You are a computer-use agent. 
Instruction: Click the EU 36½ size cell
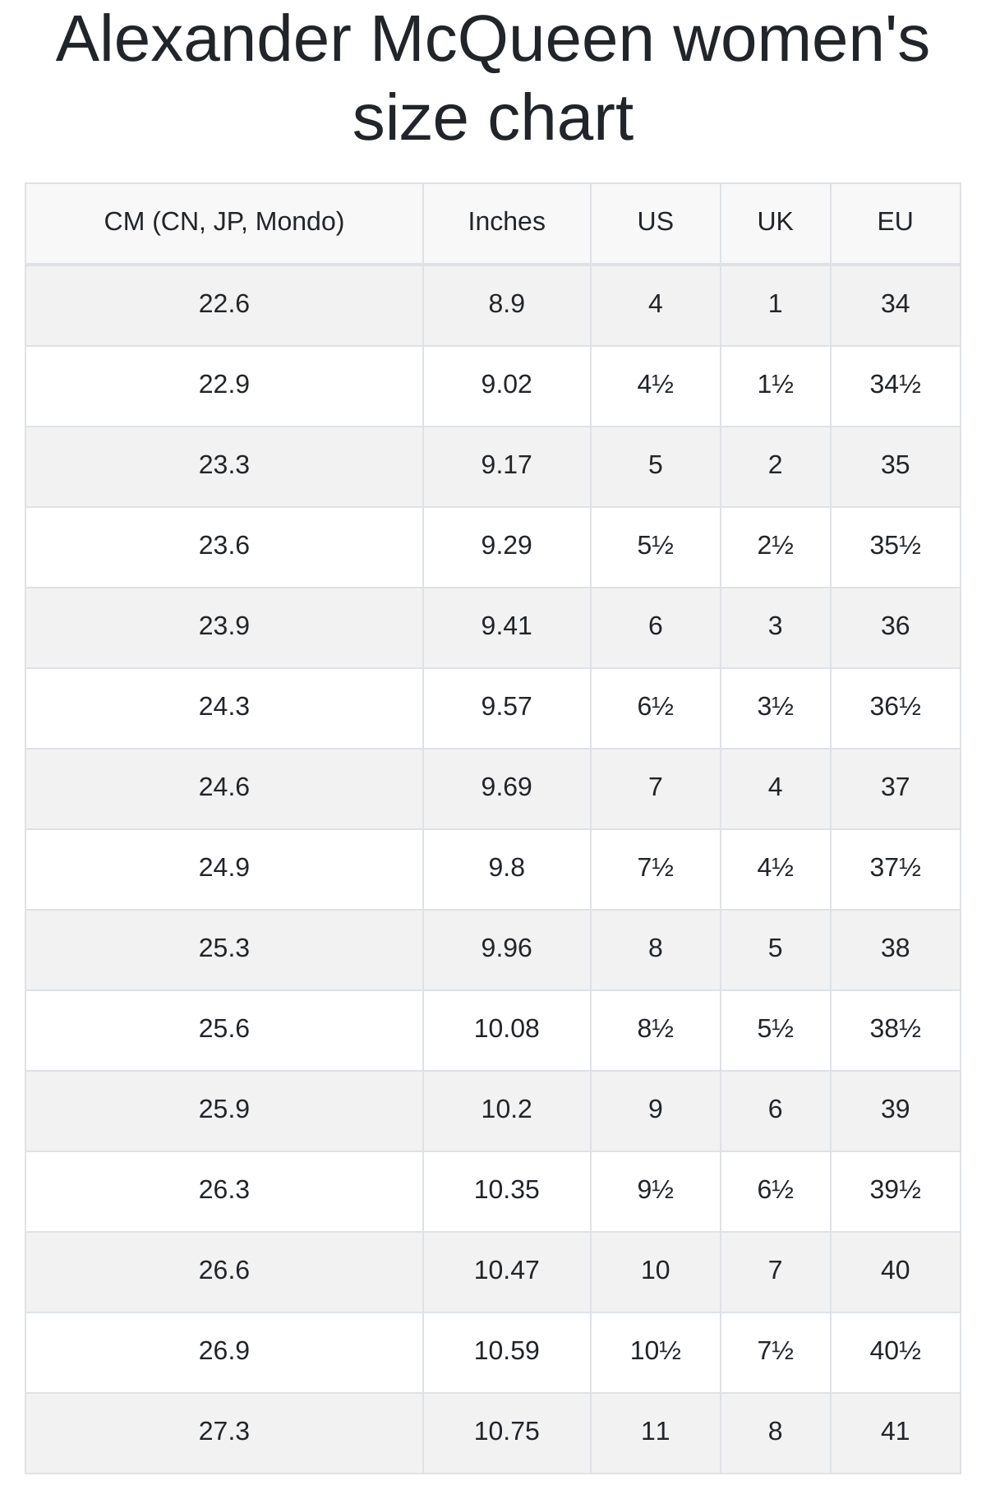click(896, 708)
